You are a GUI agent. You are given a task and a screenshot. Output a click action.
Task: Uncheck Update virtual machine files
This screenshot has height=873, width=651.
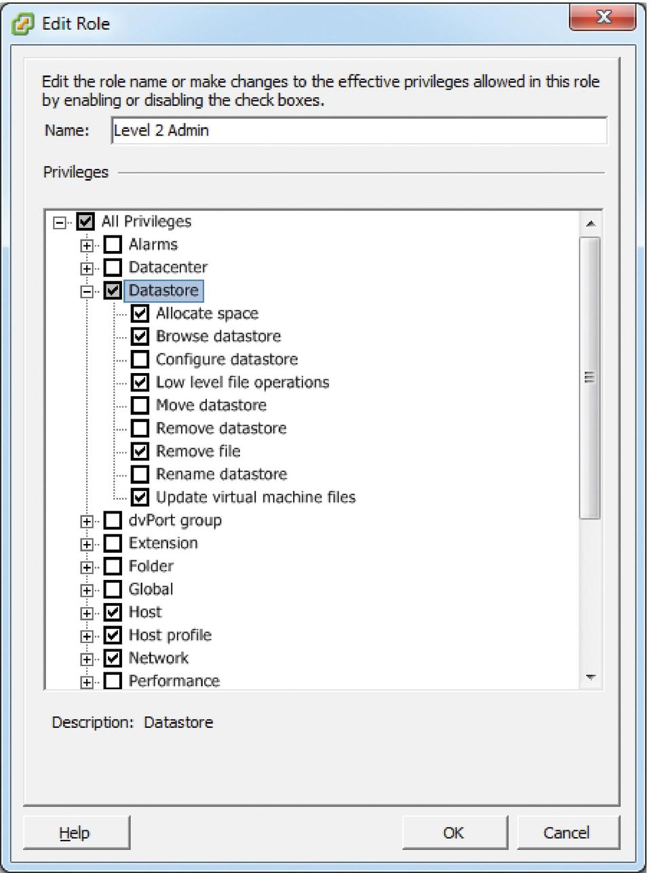point(140,497)
